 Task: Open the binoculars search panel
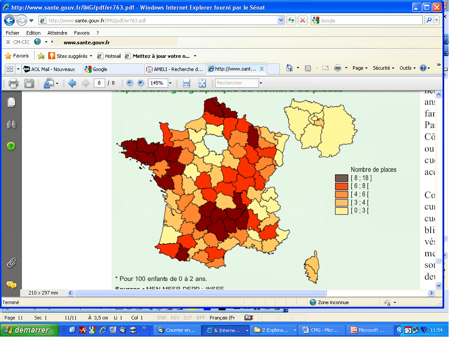11,125
